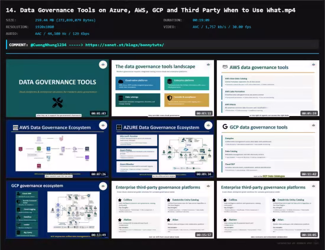
Task: Open the 00:01:03 Data Governance Tools thumbnail
Action: 57,88
